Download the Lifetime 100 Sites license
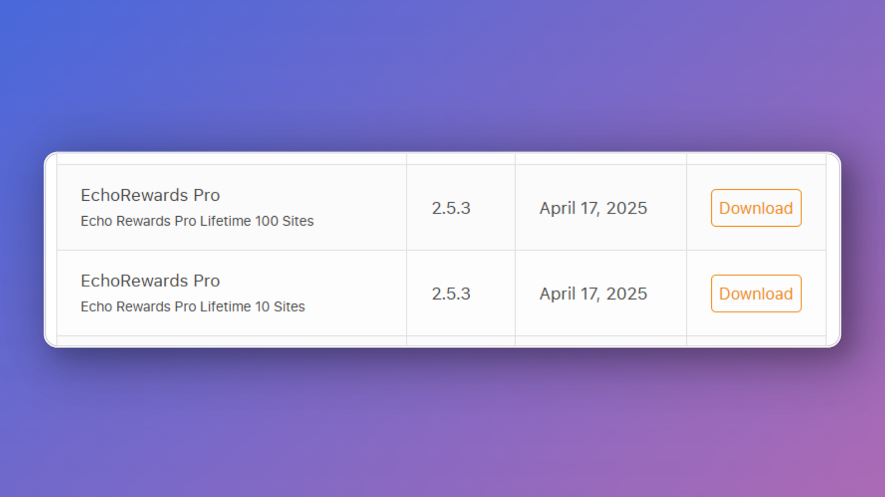 (x=756, y=208)
